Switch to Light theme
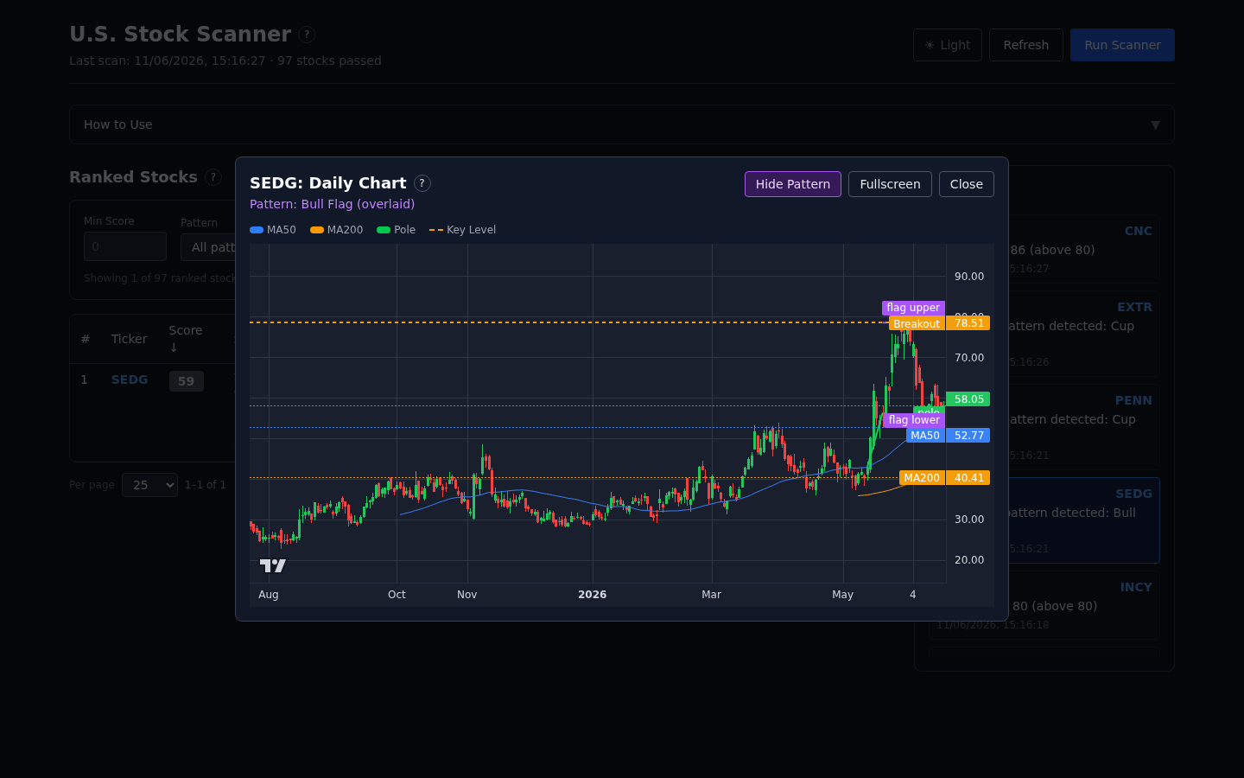This screenshot has width=1244, height=778. (947, 45)
